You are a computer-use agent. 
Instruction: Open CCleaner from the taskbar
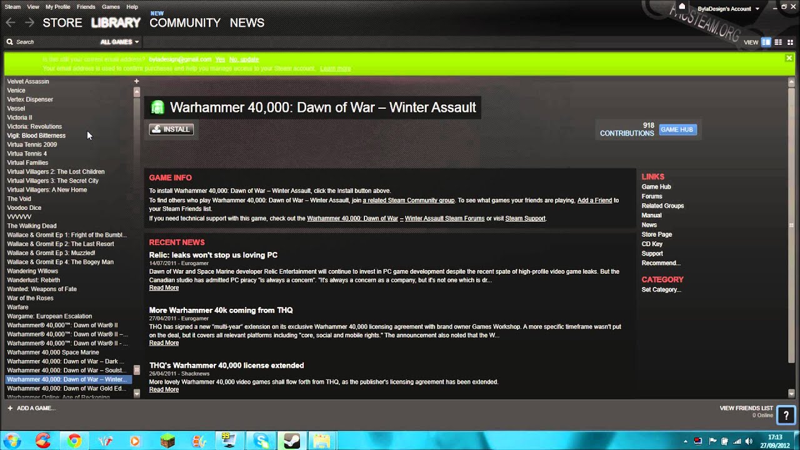[43, 441]
